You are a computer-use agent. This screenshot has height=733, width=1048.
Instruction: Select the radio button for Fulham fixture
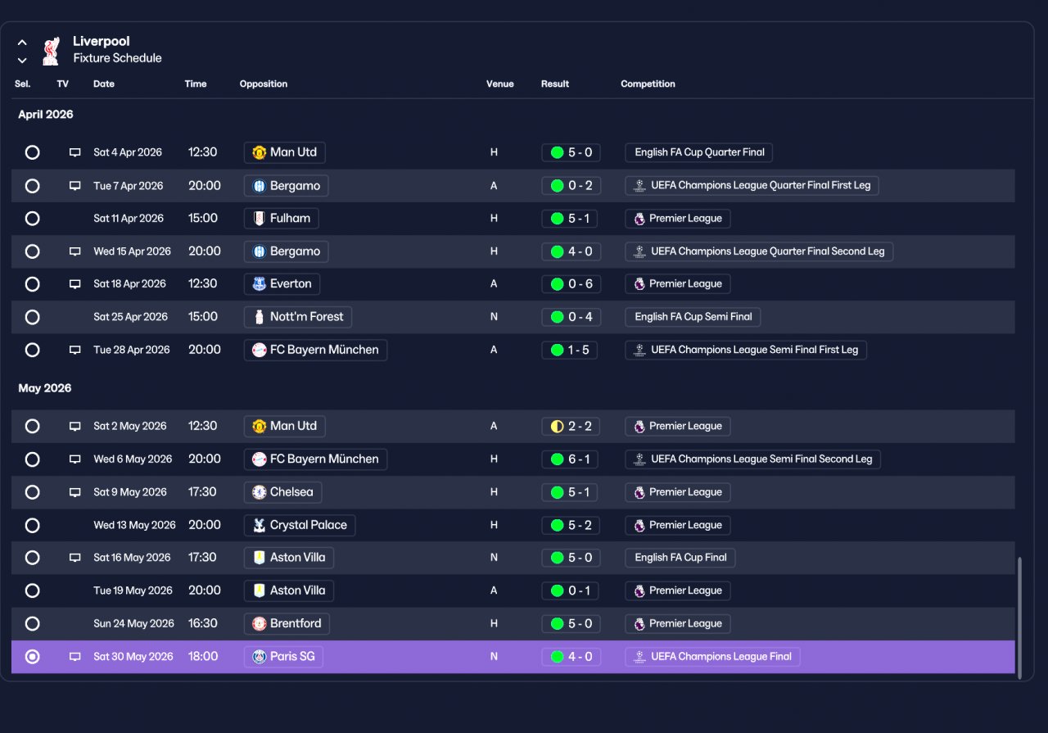32,219
